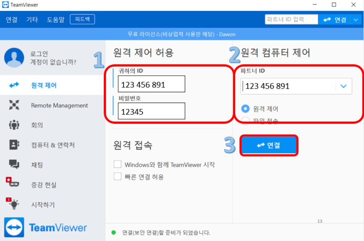Screen dimensions: 364x241
Task: Click the user profile avatar icon
Action: [14, 58]
